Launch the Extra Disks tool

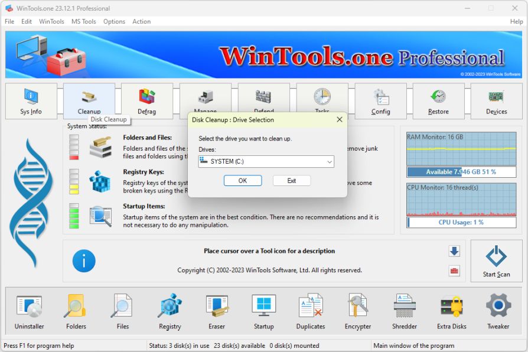point(452,311)
